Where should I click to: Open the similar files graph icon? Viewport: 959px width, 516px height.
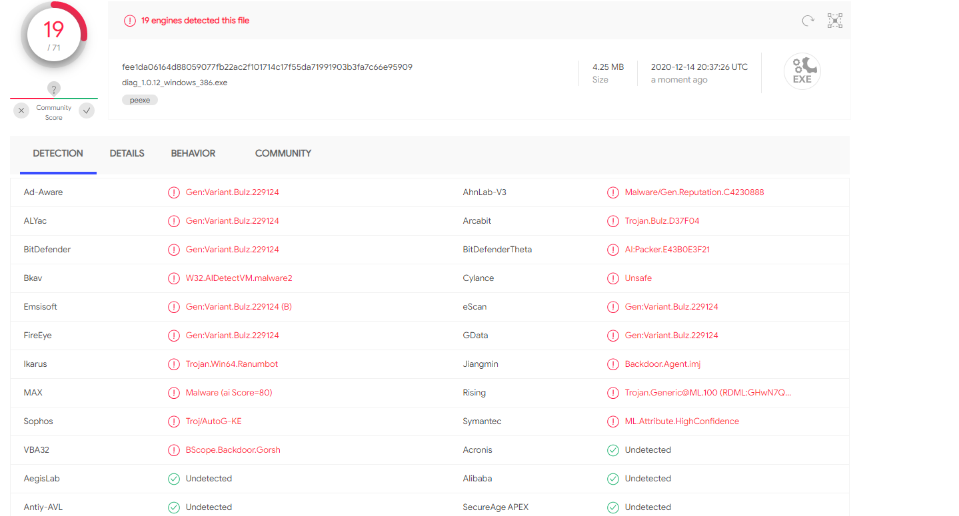click(835, 21)
